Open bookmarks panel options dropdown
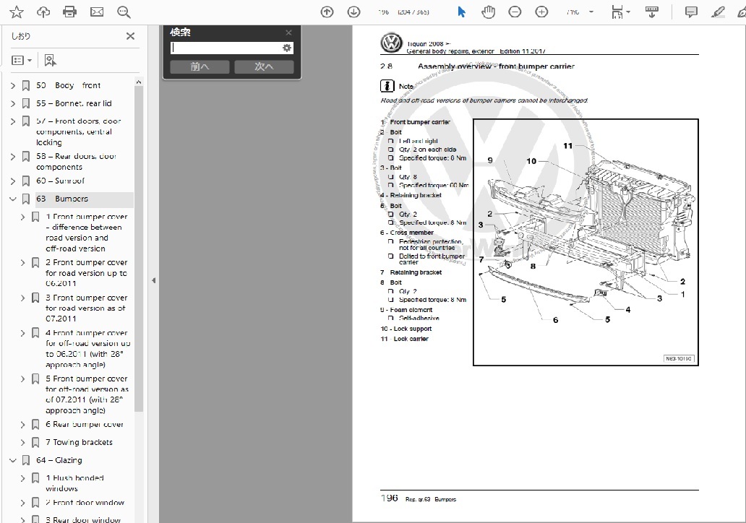This screenshot has width=746, height=523. click(x=22, y=61)
